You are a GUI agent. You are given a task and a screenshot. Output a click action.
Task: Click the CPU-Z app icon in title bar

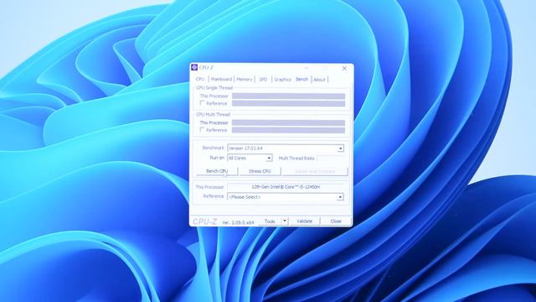coord(194,67)
